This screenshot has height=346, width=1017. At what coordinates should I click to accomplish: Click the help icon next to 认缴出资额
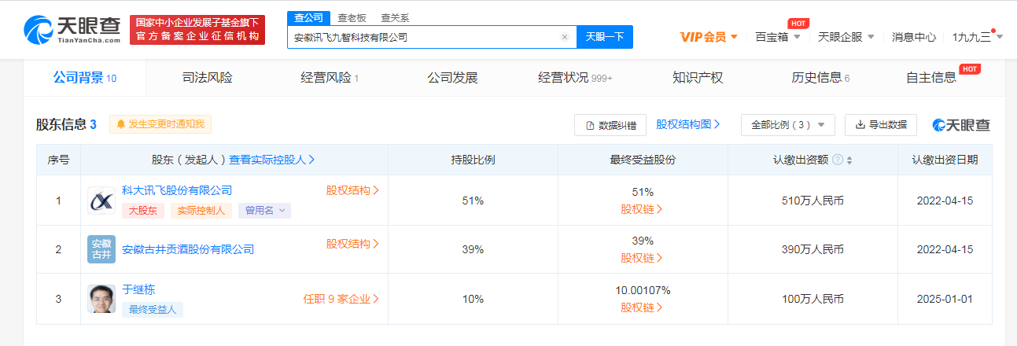click(x=838, y=160)
